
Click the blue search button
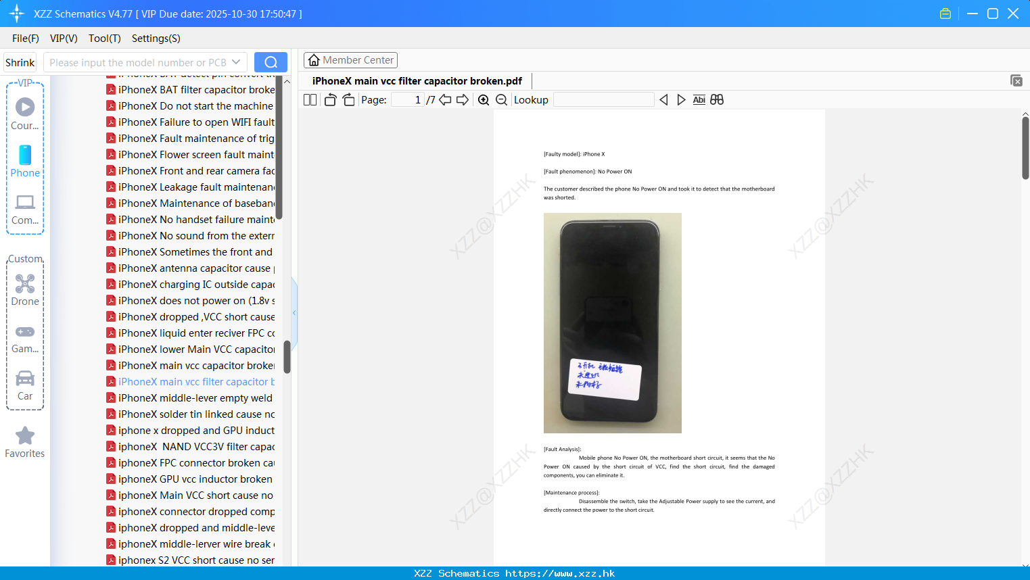[271, 62]
